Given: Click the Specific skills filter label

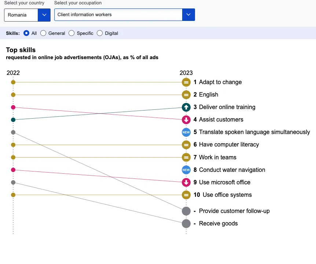Looking at the screenshot, I should tap(85, 33).
